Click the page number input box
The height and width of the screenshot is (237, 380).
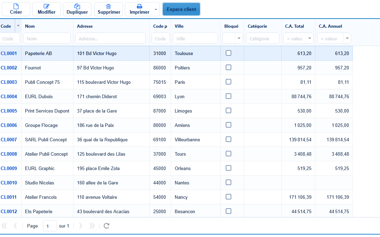click(x=50, y=226)
